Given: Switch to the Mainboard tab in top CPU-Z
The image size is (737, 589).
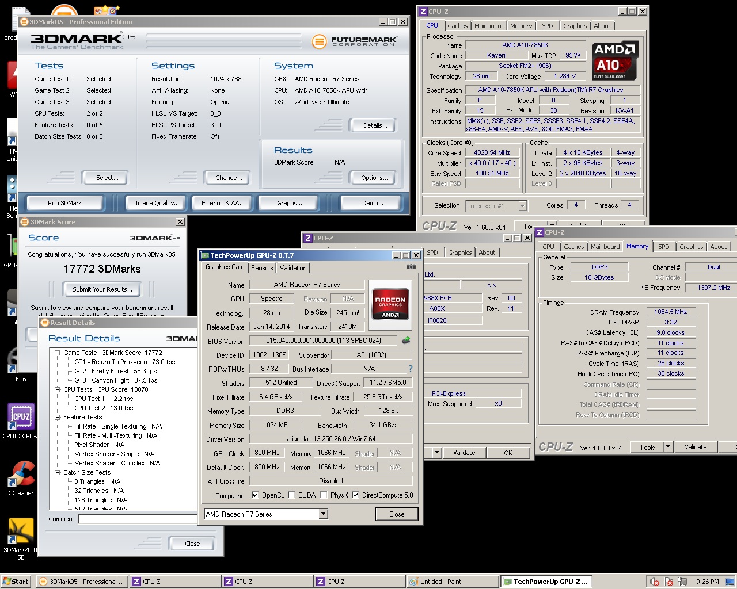Looking at the screenshot, I should click(x=489, y=26).
